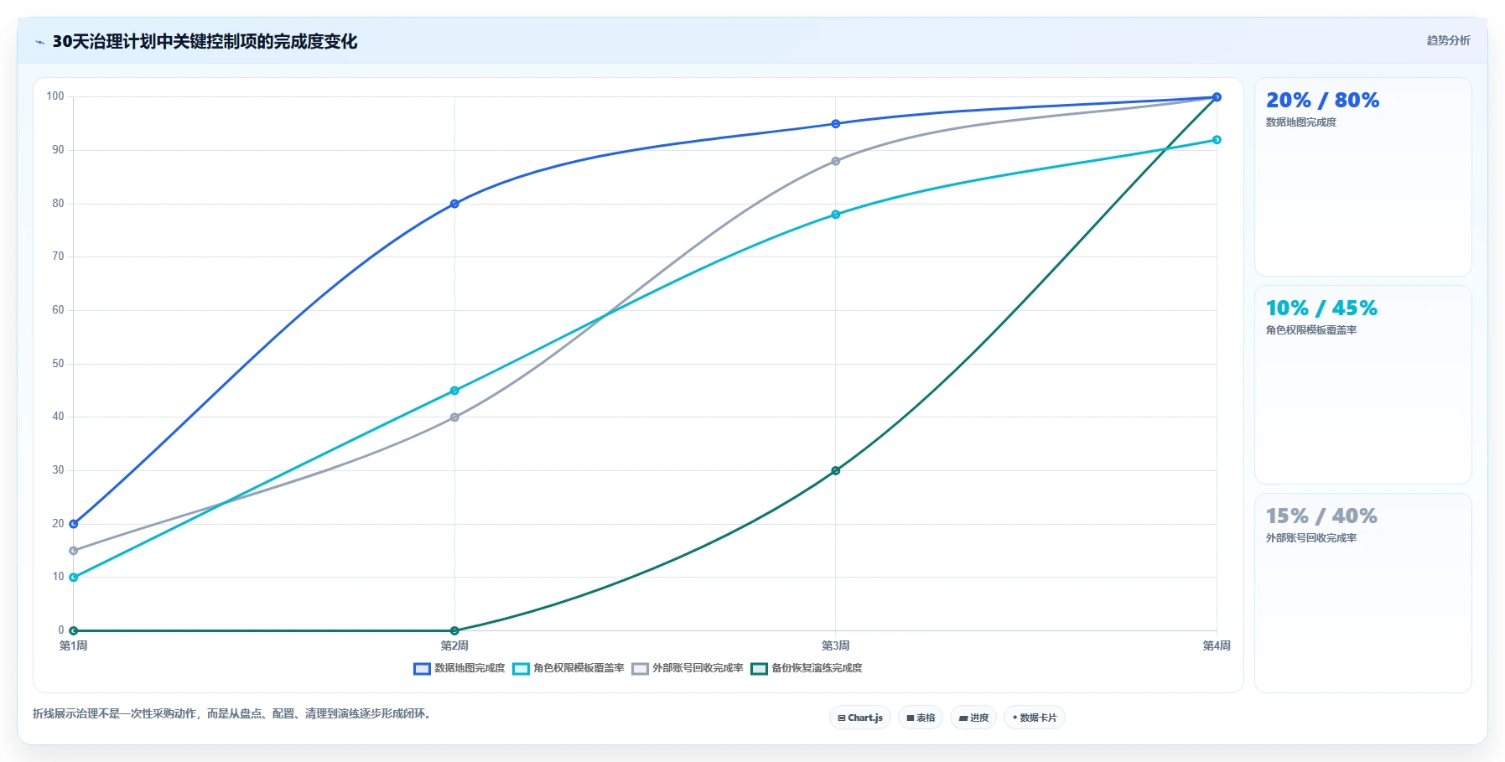Toggle the 备份恢复演练完成度 legend item

(x=807, y=668)
